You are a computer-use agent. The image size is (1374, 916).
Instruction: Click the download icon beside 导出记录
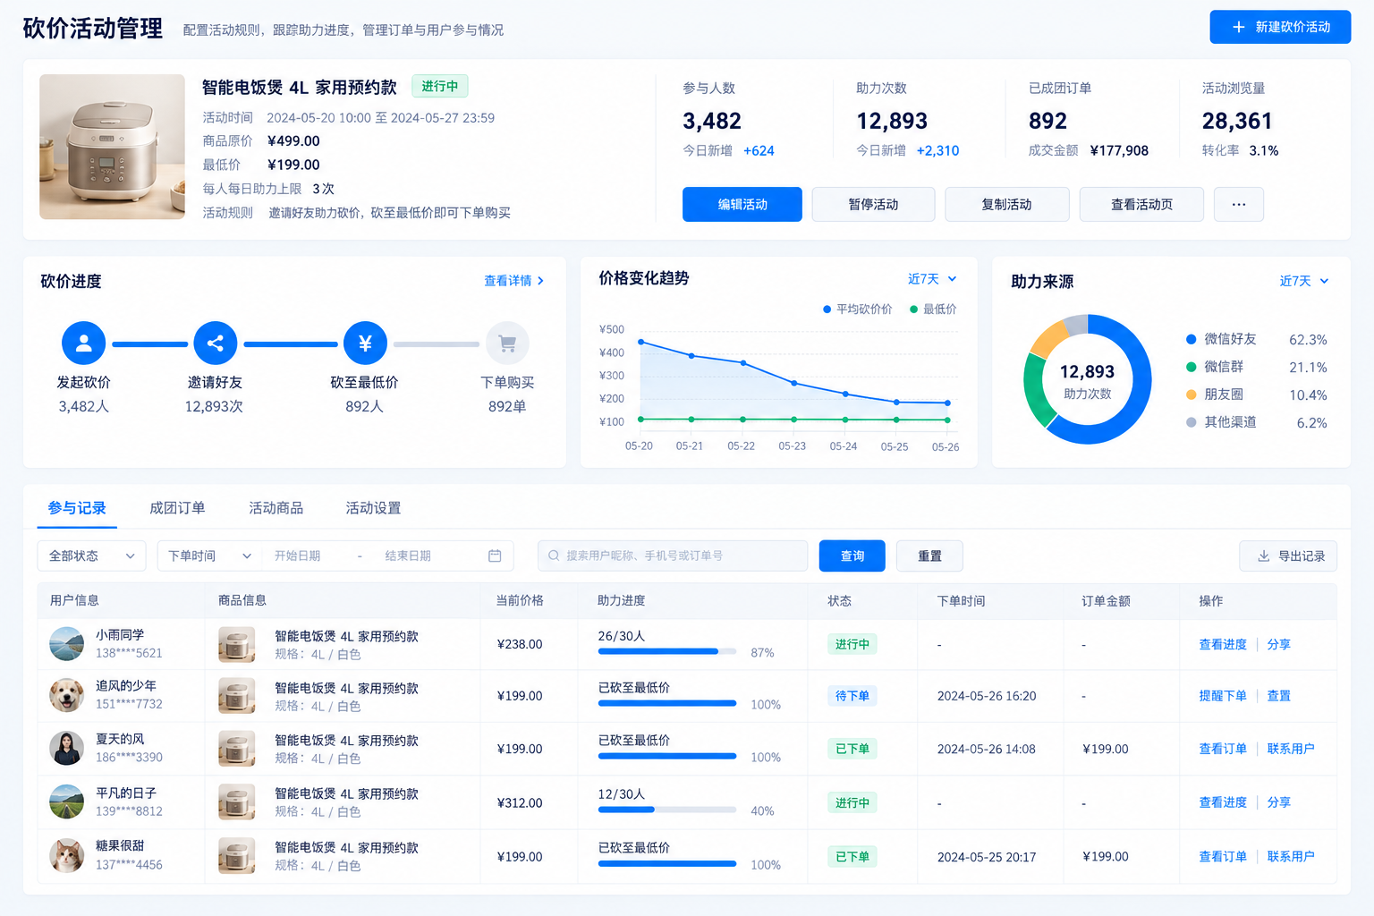click(1264, 556)
